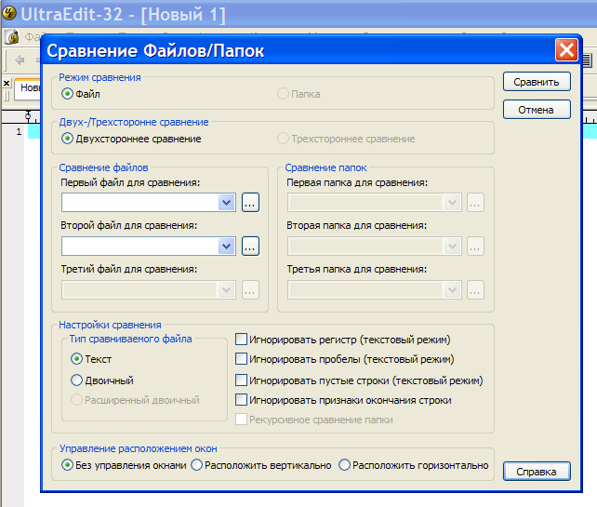The width and height of the screenshot is (597, 507).
Task: Browse for Второй файл with ellipsis button
Action: [250, 247]
